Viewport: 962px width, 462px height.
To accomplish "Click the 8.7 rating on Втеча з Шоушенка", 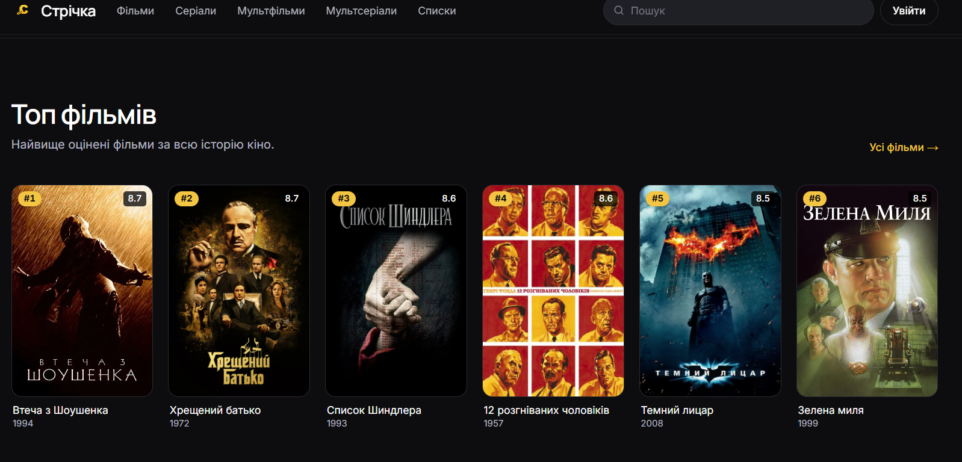I will (x=135, y=199).
